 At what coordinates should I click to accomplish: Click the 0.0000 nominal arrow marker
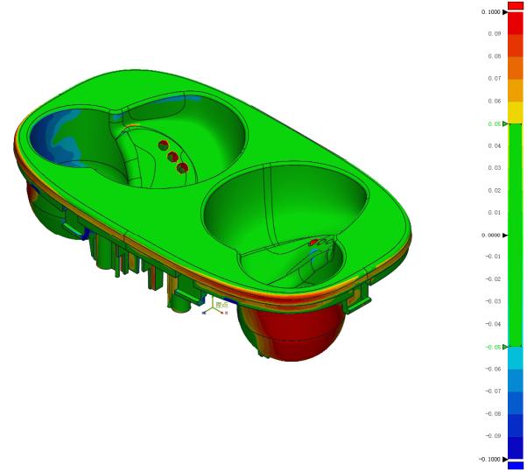click(504, 235)
